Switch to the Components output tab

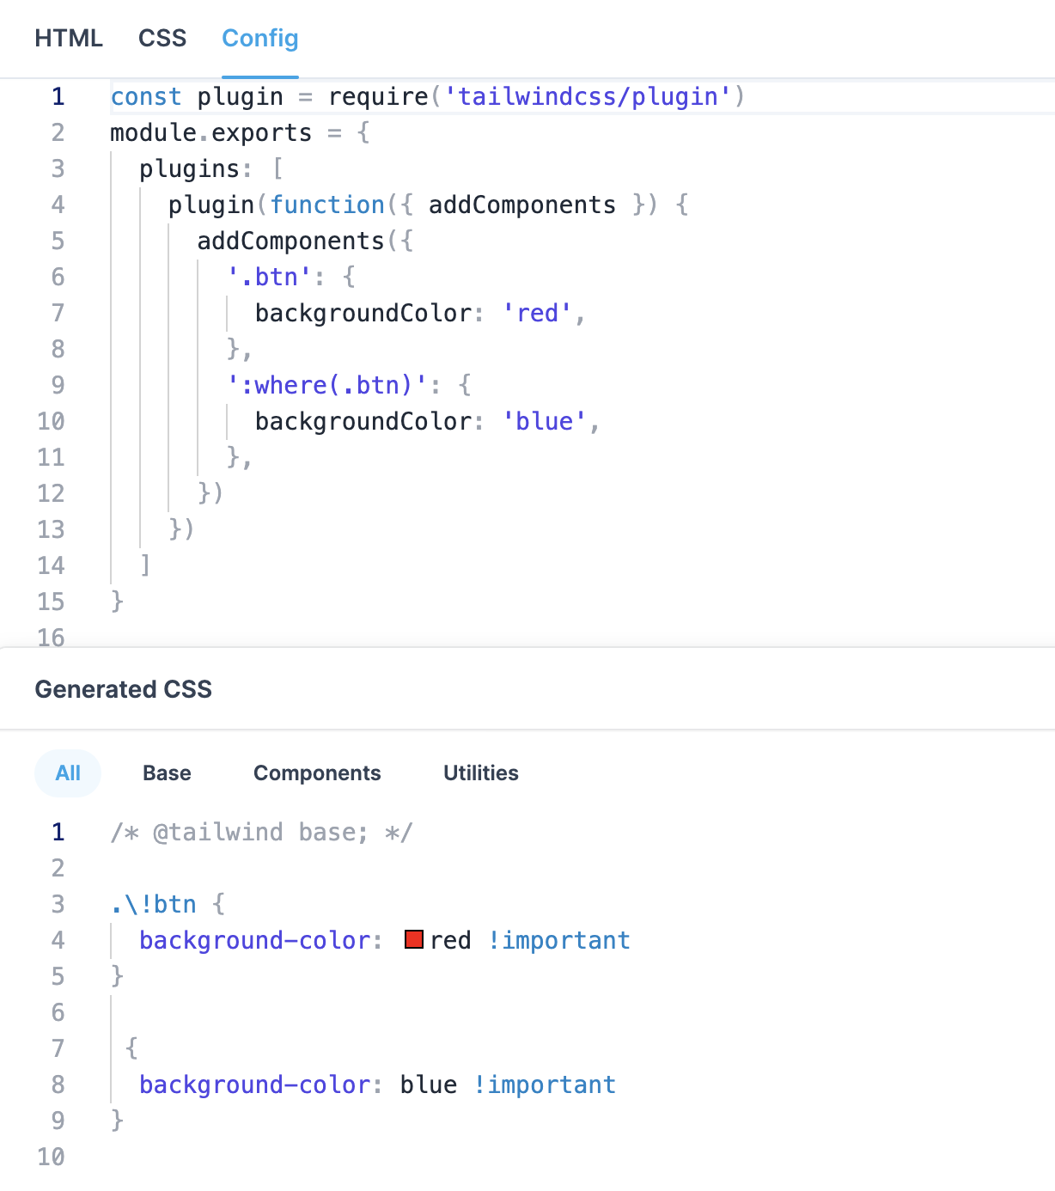316,773
